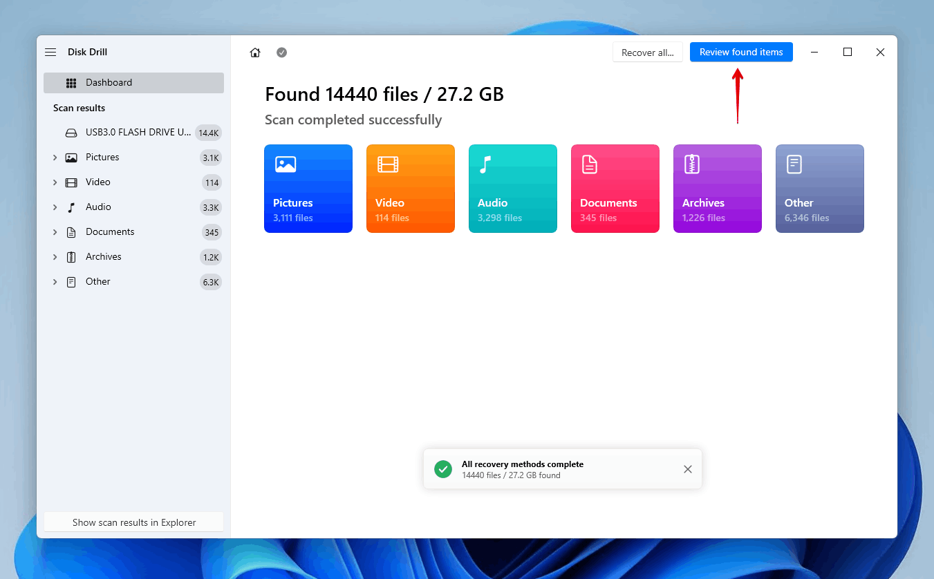Click the 3.3K Audio count badge
The width and height of the screenshot is (934, 579).
click(211, 208)
